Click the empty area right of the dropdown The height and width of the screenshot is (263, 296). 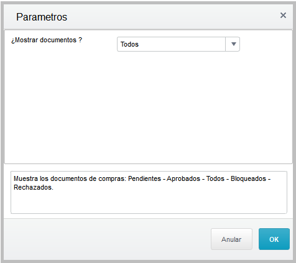[266, 44]
